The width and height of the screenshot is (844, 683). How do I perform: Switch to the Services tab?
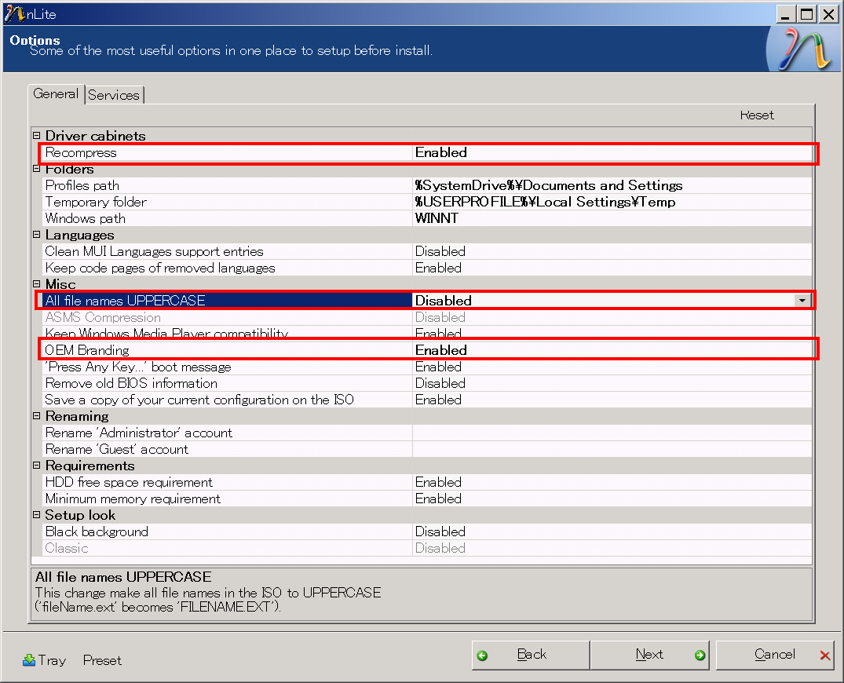(114, 94)
